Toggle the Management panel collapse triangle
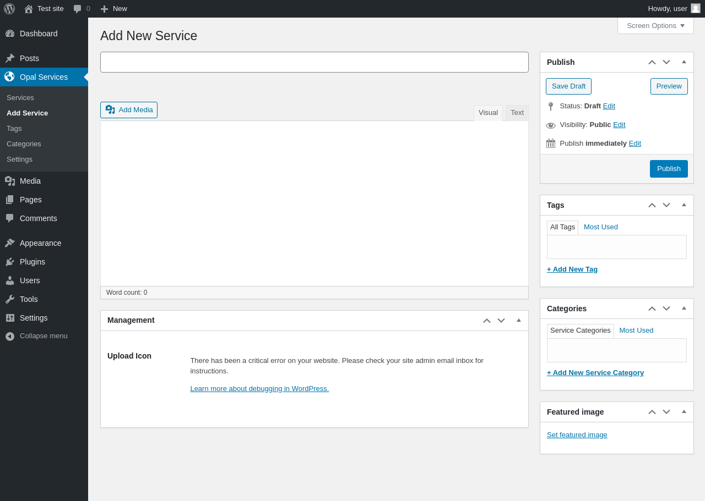The image size is (705, 501). click(x=519, y=320)
